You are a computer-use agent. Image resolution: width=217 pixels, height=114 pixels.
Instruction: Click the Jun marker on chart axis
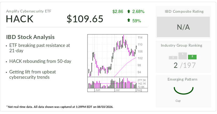[x=98, y=90]
